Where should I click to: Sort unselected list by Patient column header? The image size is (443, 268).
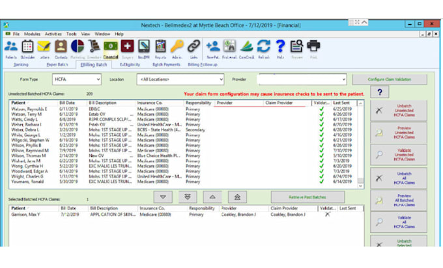pos(33,103)
